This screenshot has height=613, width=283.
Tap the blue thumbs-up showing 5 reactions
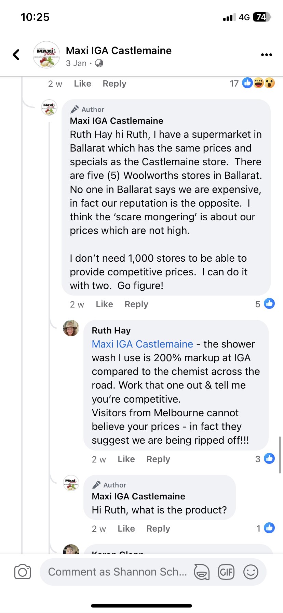pyautogui.click(x=269, y=303)
